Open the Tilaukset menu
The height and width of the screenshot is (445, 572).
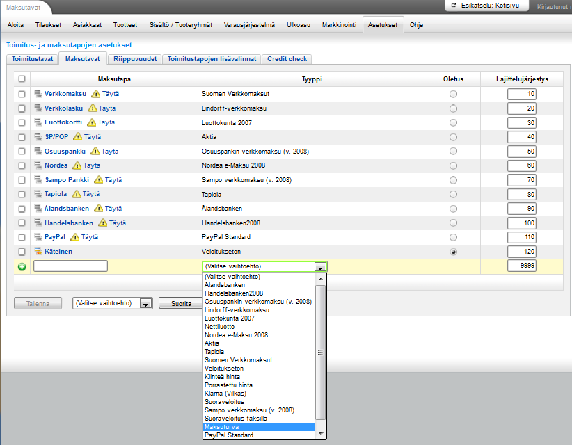click(48, 25)
